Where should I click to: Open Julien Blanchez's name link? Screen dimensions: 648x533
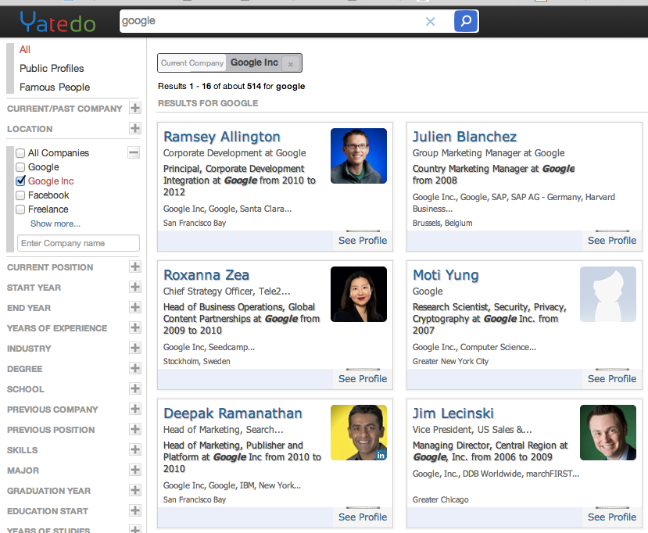point(464,137)
